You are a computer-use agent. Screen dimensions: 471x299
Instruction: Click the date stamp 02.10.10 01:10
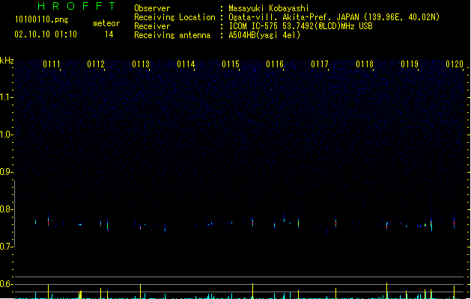[x=46, y=34]
